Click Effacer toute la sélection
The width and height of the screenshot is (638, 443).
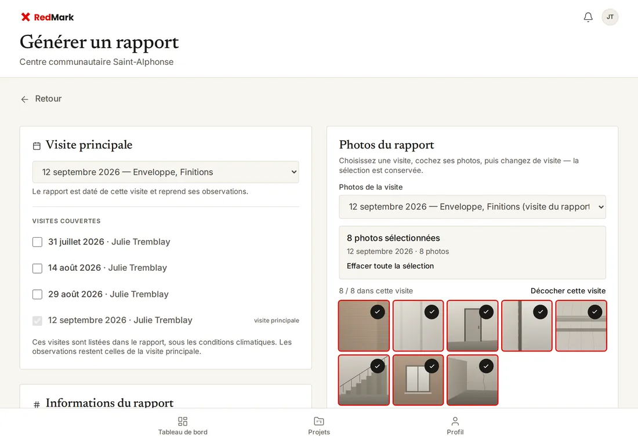coord(390,266)
